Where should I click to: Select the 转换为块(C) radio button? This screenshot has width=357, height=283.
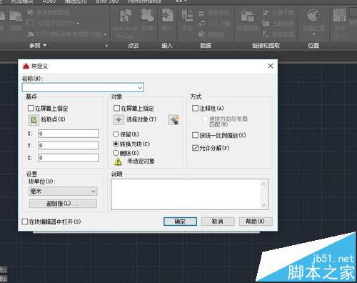coord(116,144)
